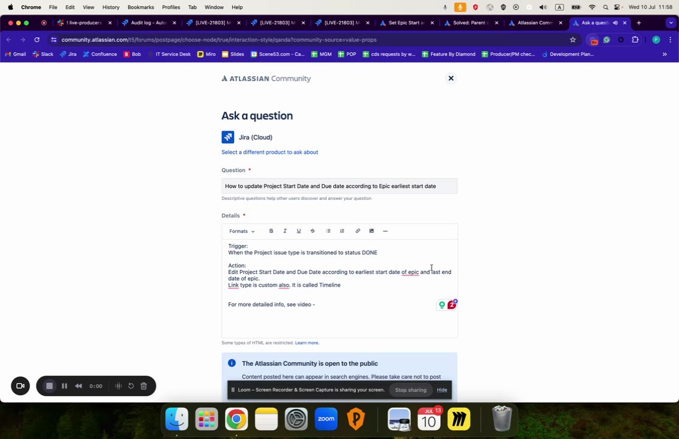Switch to the Solved: Parent tab
The height and width of the screenshot is (439, 679).
471,23
